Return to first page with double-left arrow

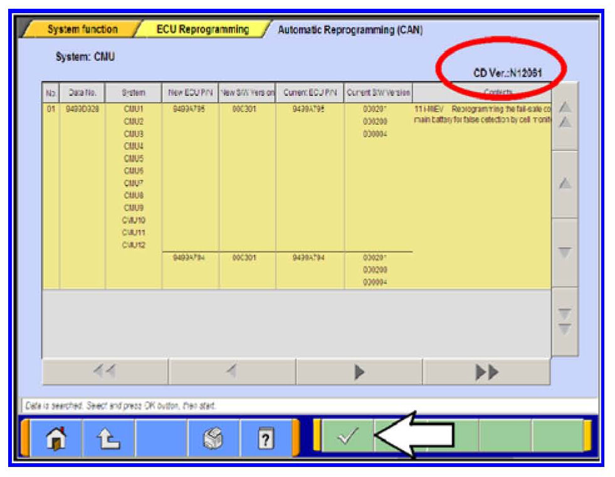coord(105,372)
